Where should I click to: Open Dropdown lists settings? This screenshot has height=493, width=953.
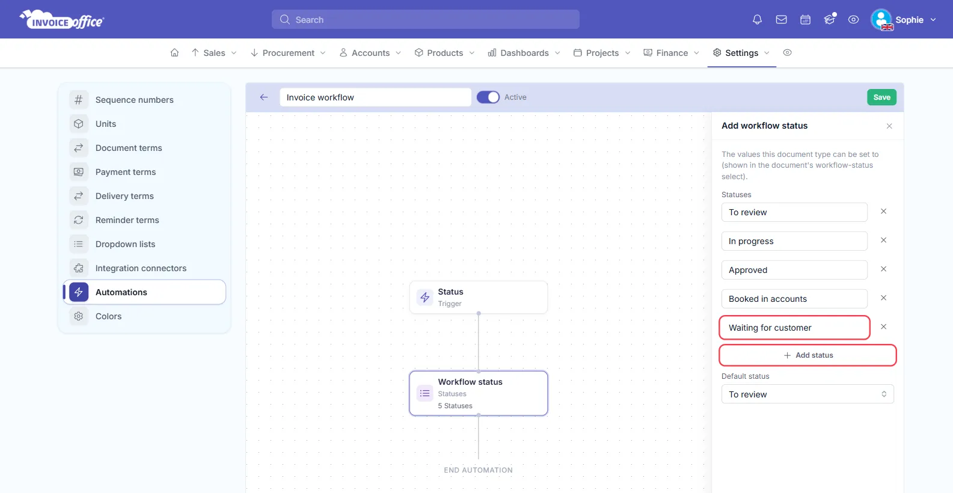pyautogui.click(x=144, y=244)
